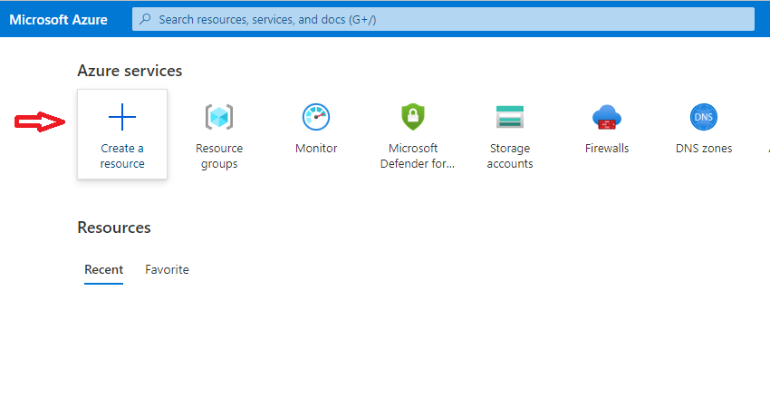Open the Resource groups cube icon
The height and width of the screenshot is (417, 770).
(219, 117)
